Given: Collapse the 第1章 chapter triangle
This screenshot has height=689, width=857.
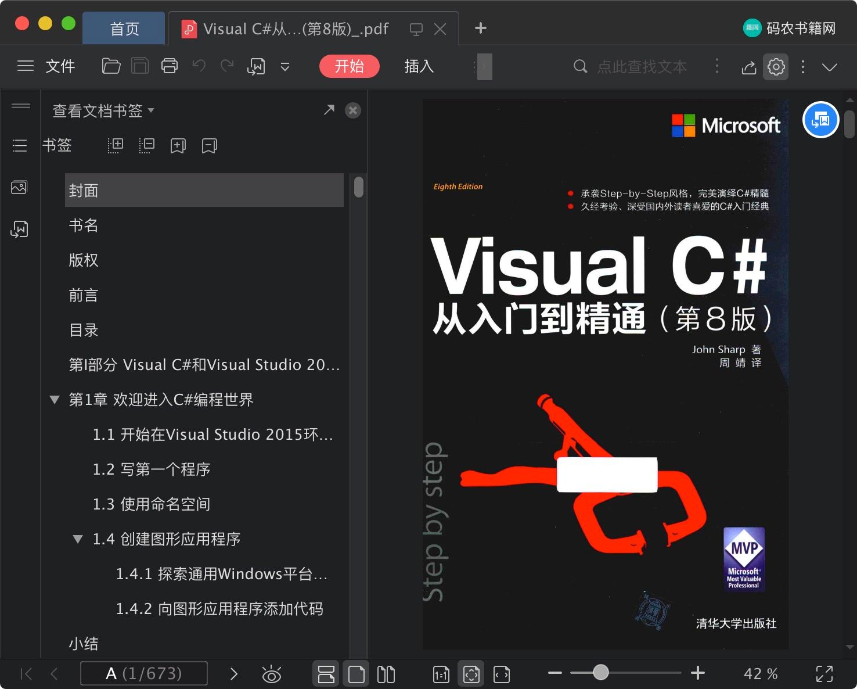Looking at the screenshot, I should coord(55,400).
